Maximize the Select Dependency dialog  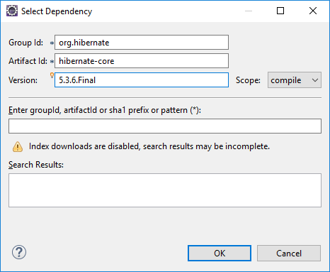pos(280,11)
